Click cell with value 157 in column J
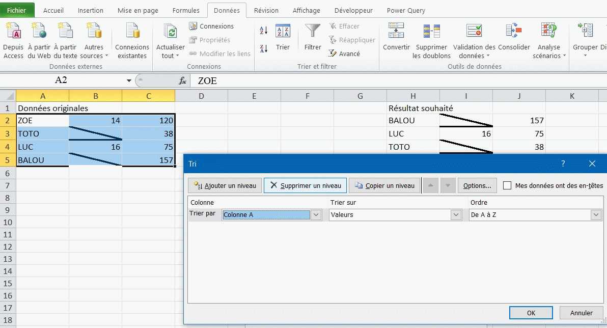Viewport: 607px width, 328px height. click(519, 120)
